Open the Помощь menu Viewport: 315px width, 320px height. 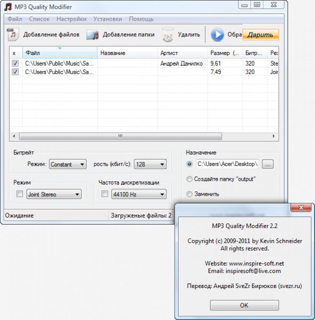141,19
